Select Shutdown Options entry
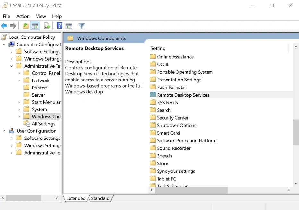Viewport: 299px width, 210px height. point(176,125)
